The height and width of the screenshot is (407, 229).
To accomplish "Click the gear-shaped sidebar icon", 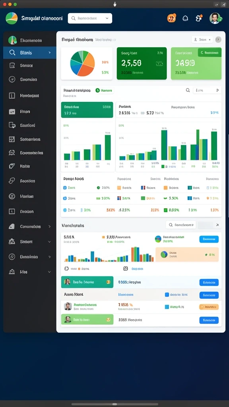I will (12, 153).
